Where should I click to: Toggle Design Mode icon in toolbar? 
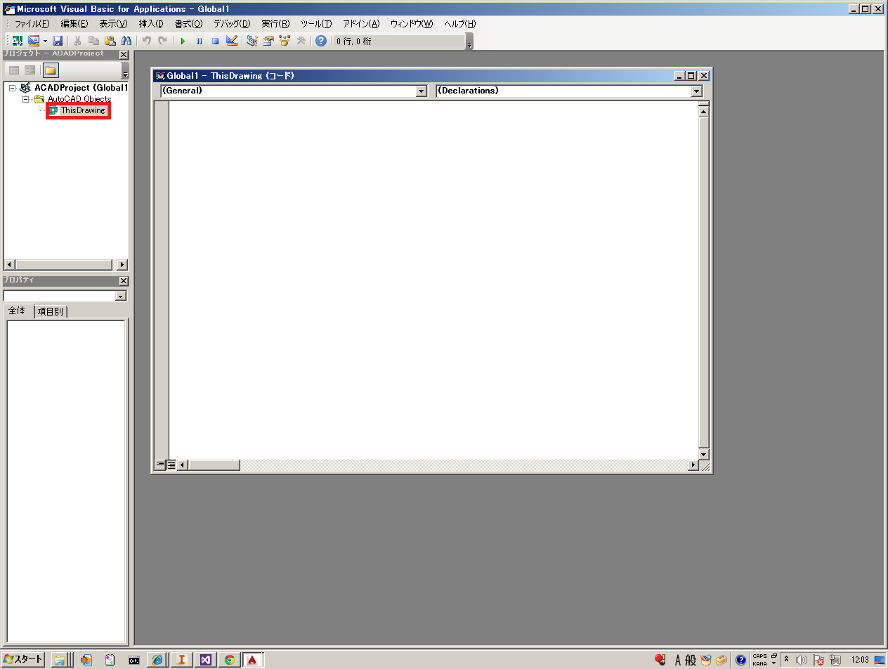click(x=232, y=41)
